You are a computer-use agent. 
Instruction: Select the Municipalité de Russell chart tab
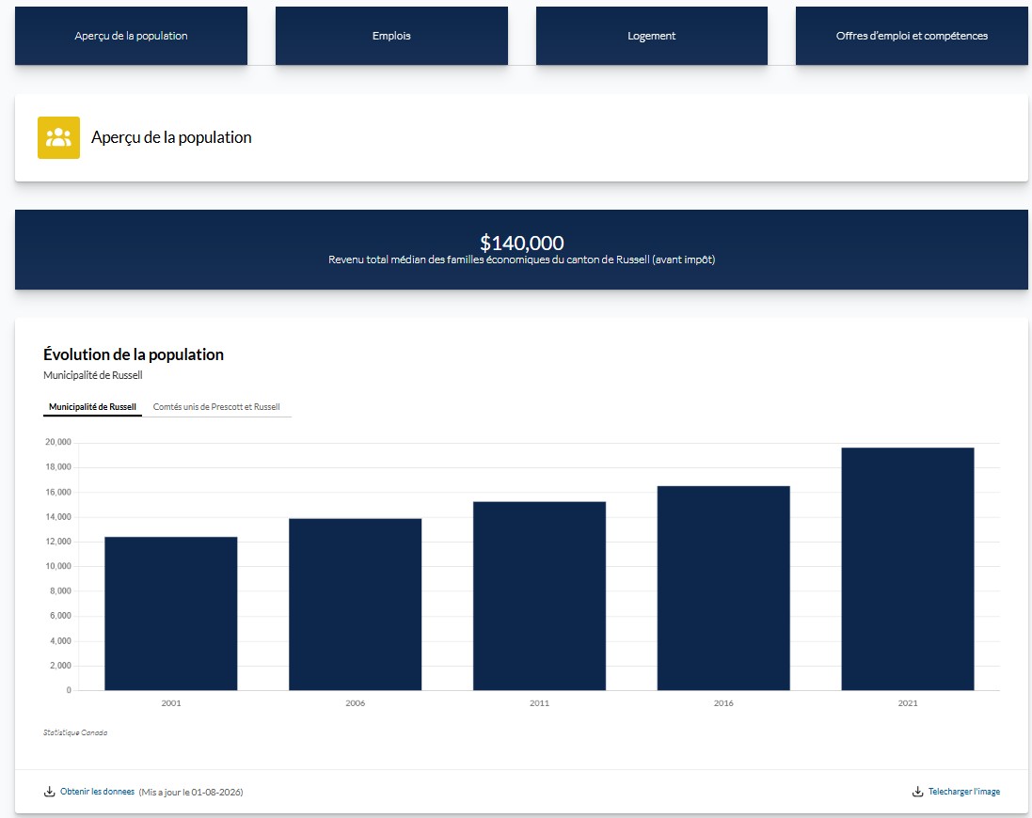[x=91, y=407]
